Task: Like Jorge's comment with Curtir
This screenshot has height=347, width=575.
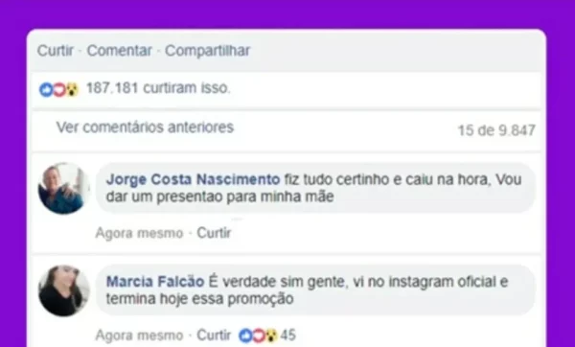Action: (214, 233)
